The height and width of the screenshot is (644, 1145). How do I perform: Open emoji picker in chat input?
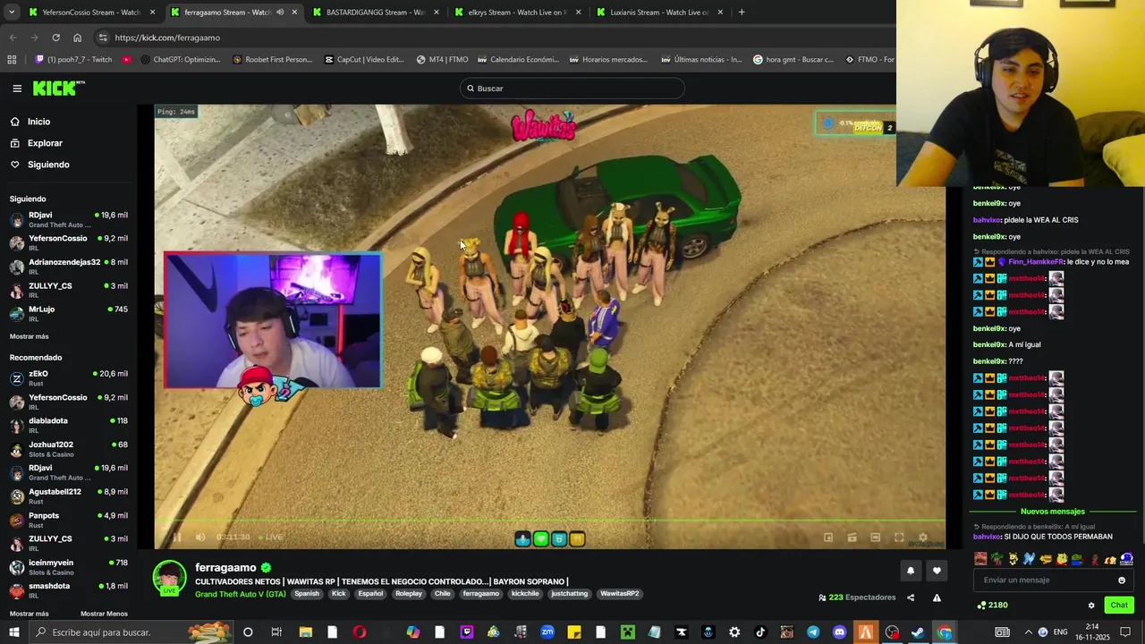pos(1122,580)
